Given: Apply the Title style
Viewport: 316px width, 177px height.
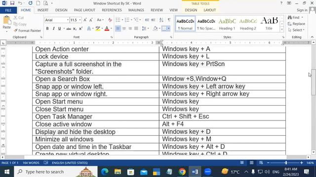Looking at the screenshot, I should 269,24.
